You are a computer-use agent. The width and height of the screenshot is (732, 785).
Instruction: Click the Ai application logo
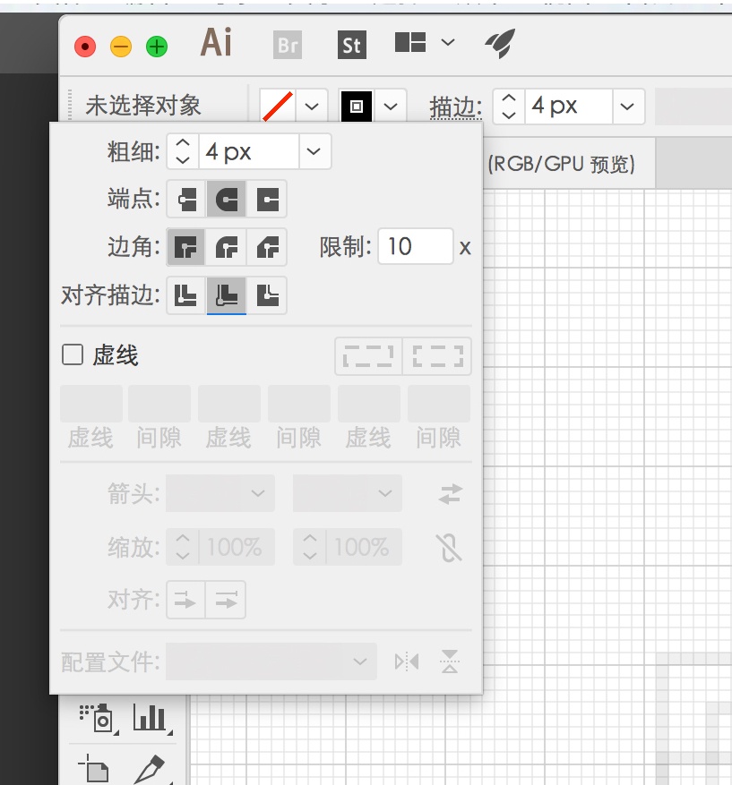[217, 43]
